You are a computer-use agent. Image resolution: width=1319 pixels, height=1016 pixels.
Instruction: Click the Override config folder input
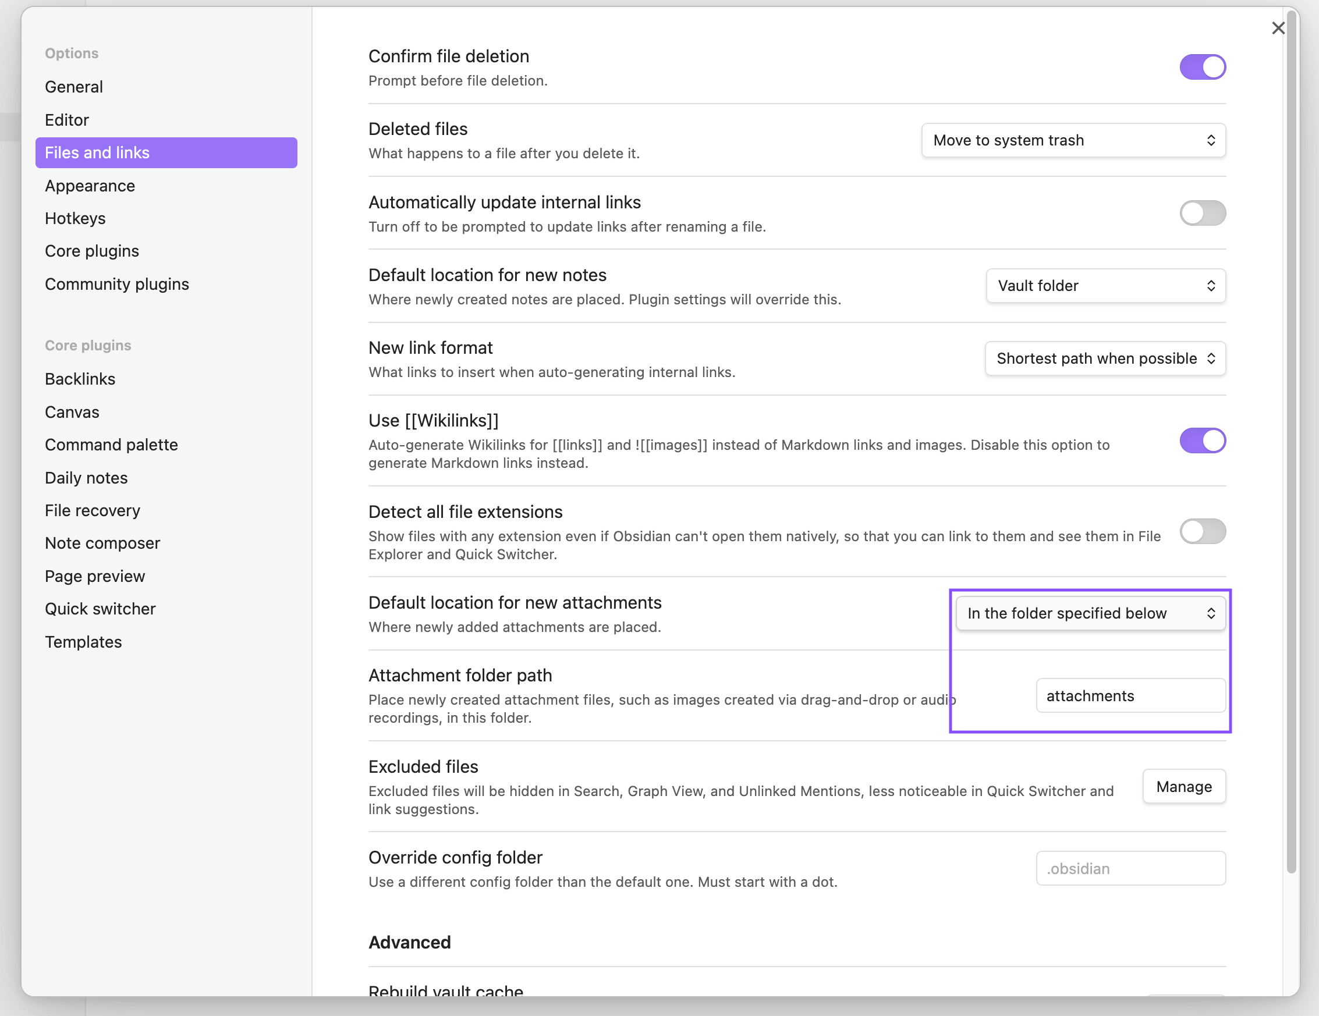1130,869
